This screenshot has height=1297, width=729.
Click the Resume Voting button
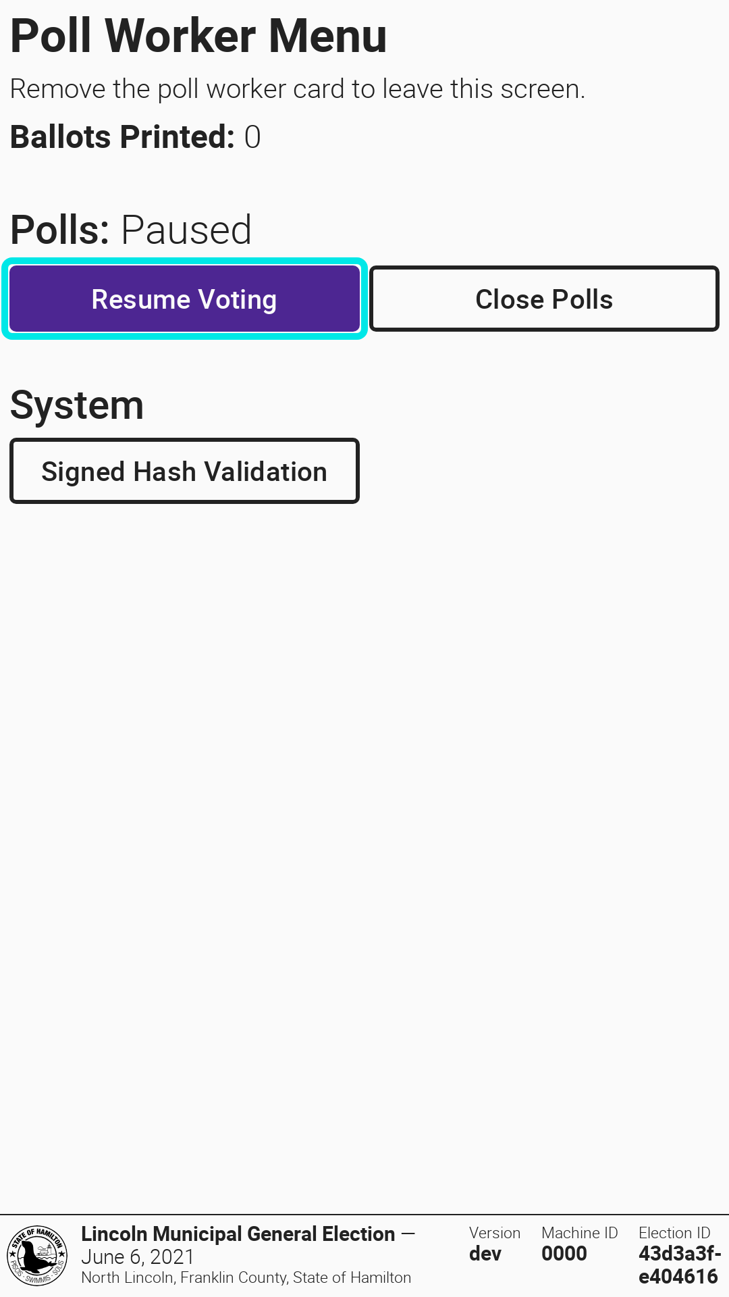184,299
